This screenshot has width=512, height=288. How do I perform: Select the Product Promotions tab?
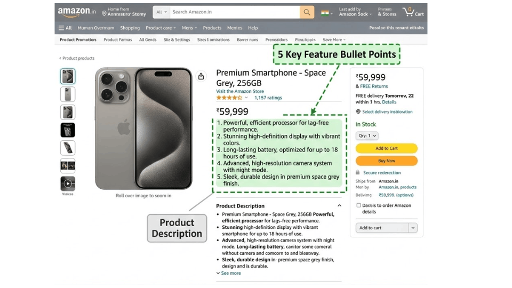coord(78,39)
